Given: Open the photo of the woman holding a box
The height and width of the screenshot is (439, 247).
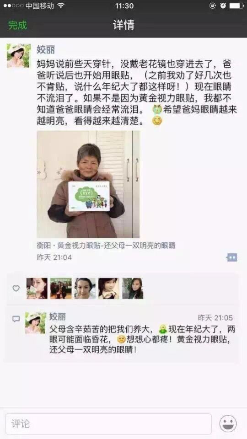Looking at the screenshot, I should [x=88, y=184].
